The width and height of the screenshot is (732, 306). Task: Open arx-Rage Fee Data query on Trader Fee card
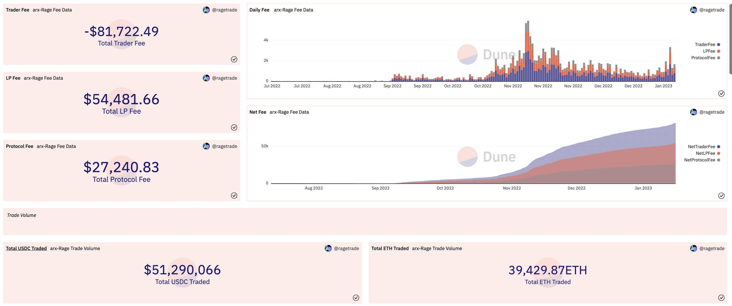(52, 10)
